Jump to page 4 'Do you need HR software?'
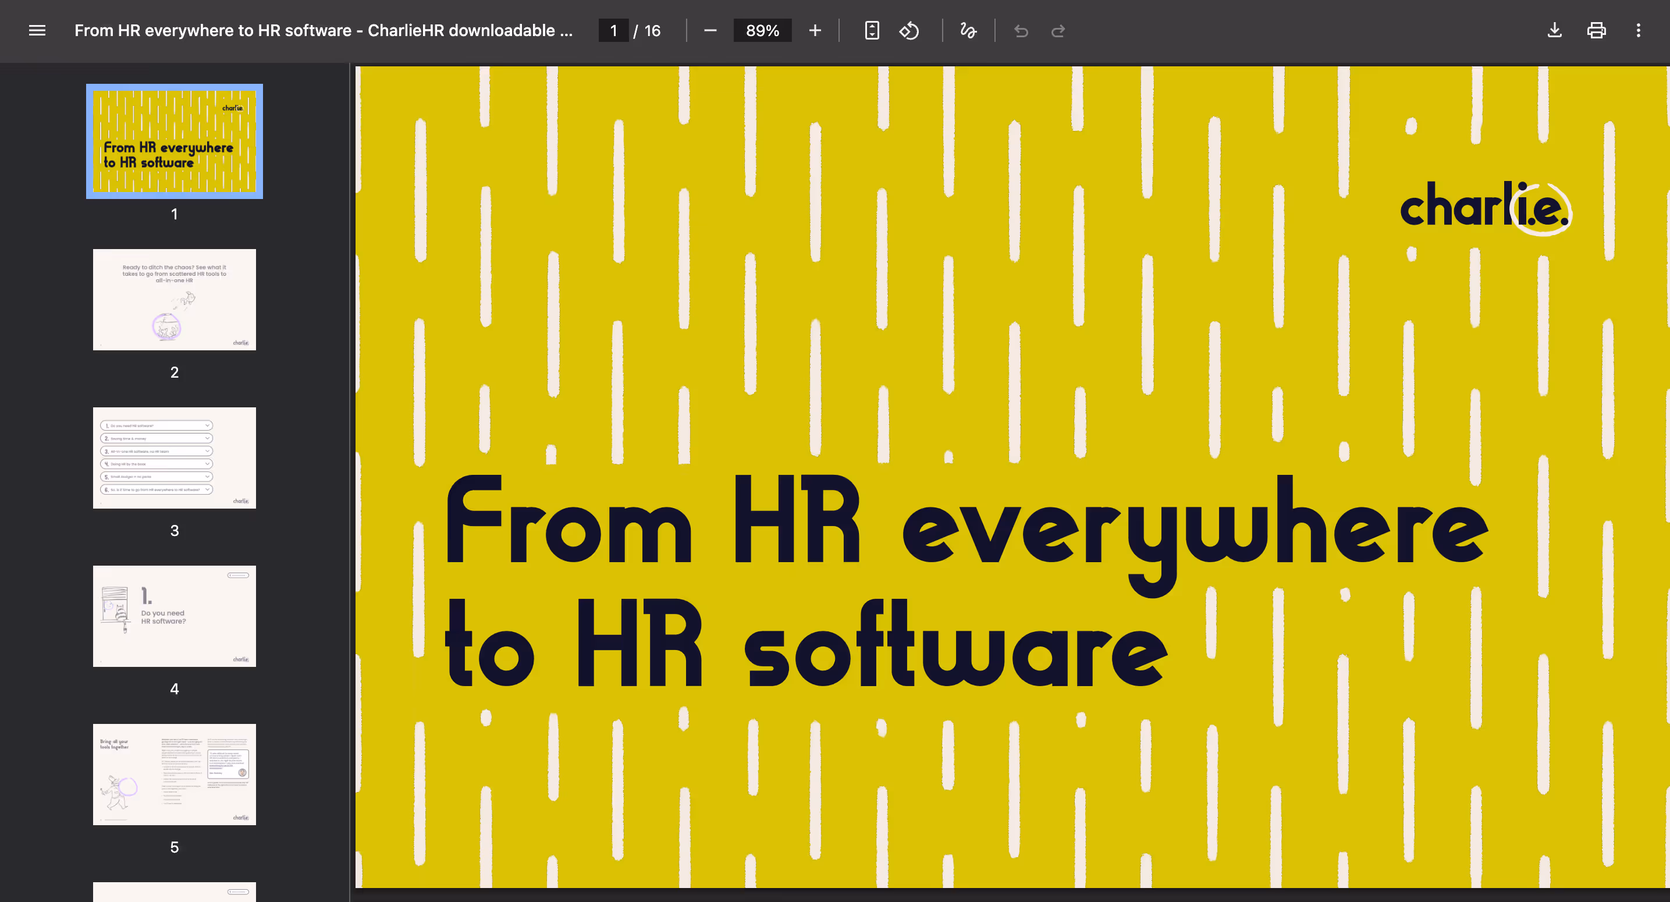The height and width of the screenshot is (902, 1670). pos(174,616)
